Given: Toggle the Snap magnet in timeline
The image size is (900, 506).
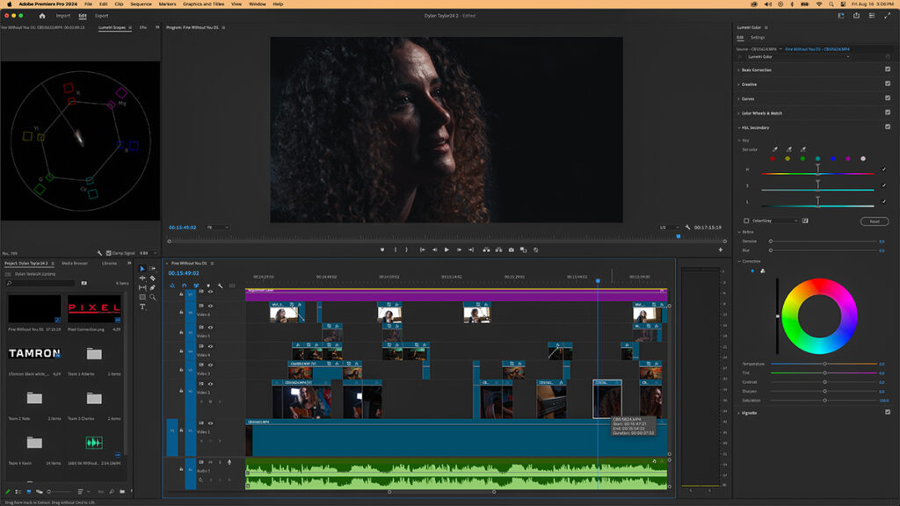Looking at the screenshot, I should tap(184, 286).
